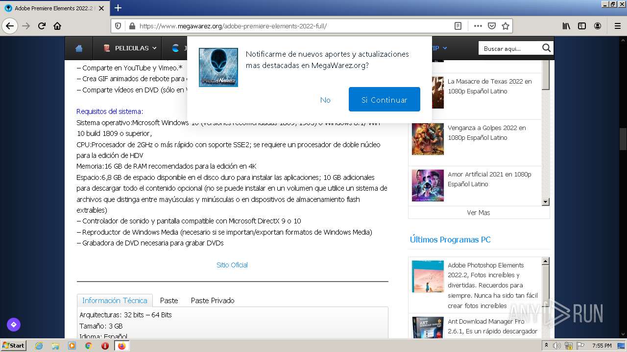Viewport: 627px width, 352px height.
Task: Open Ant Download Manager Pro link
Action: (492, 327)
